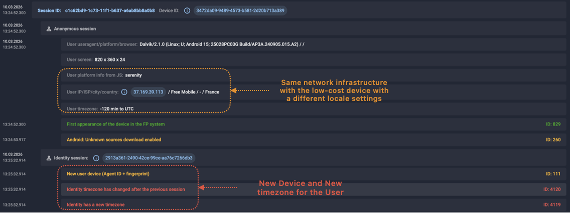The image size is (570, 213).
Task: Click the Session ID label
Action: pyautogui.click(x=50, y=10)
